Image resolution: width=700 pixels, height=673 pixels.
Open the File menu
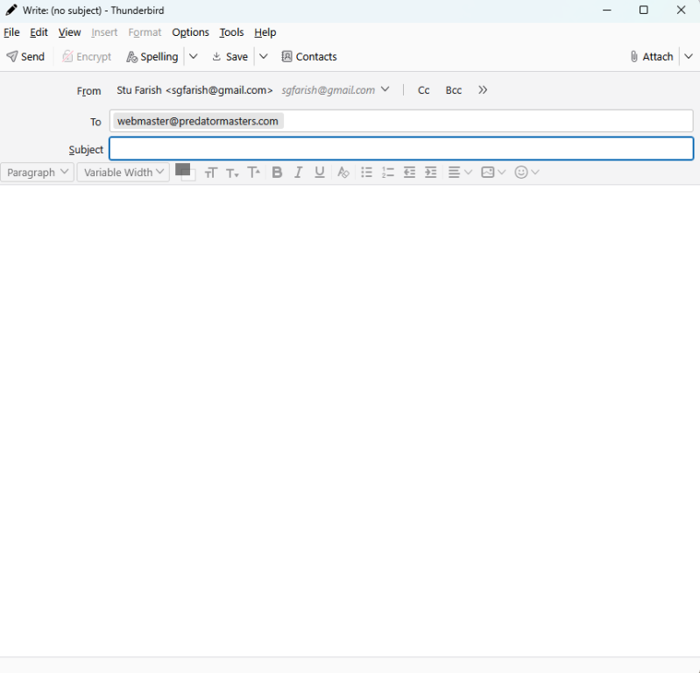(x=11, y=32)
